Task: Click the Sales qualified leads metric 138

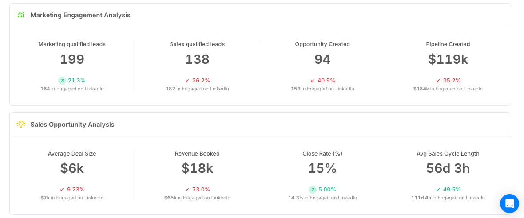Action: pyautogui.click(x=197, y=59)
